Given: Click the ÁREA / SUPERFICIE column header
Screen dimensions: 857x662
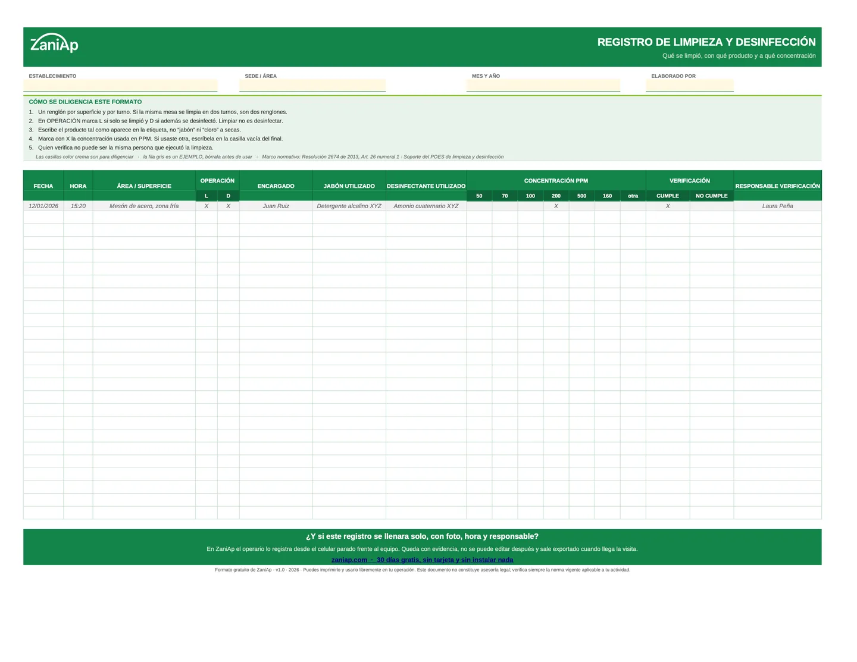Looking at the screenshot, I should click(x=144, y=186).
